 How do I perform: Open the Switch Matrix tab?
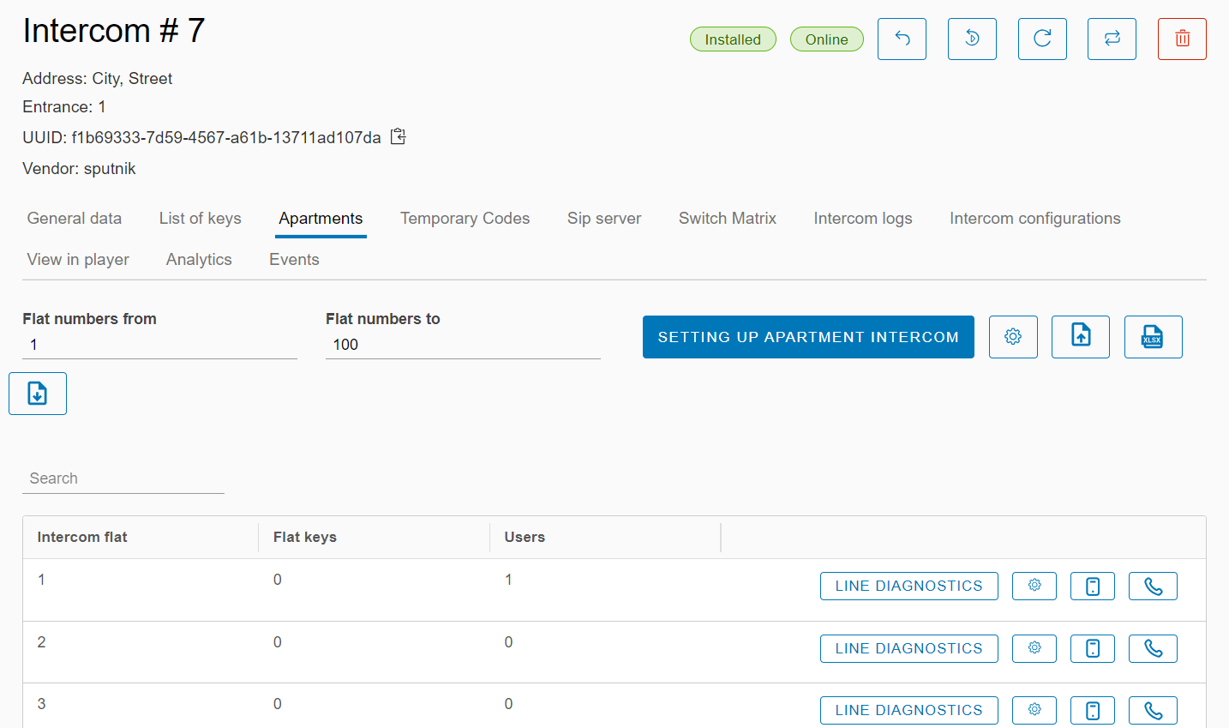(727, 219)
